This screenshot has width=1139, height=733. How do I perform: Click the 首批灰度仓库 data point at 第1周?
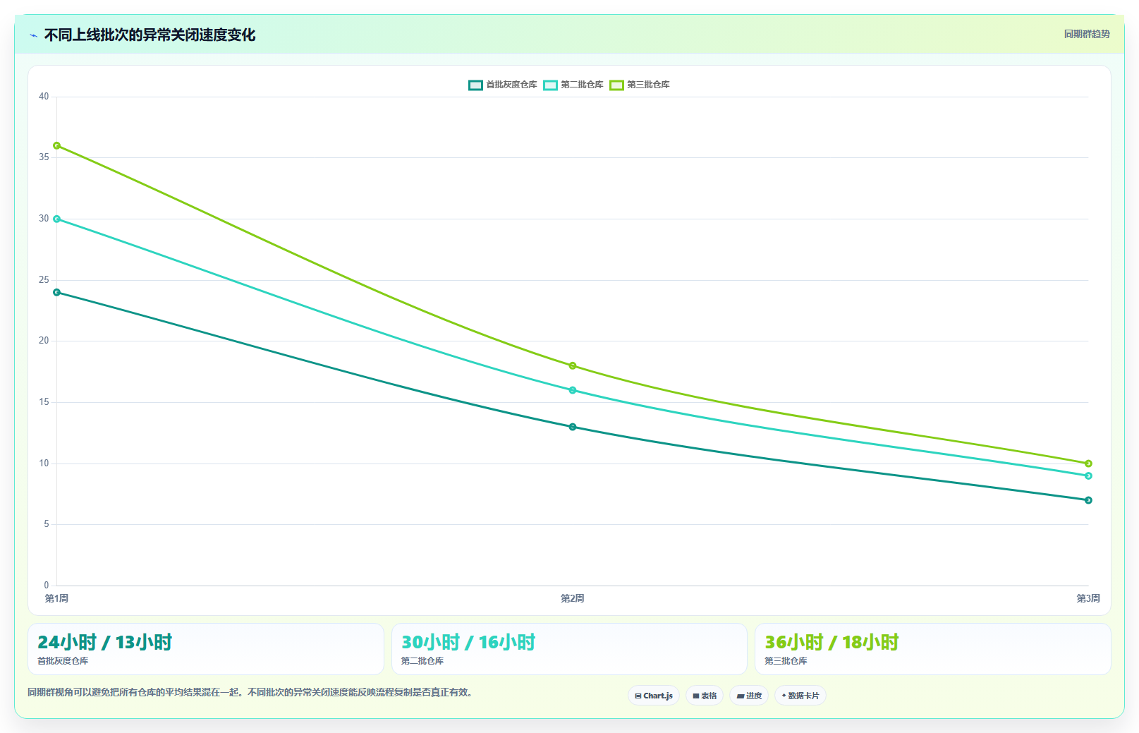(x=57, y=292)
